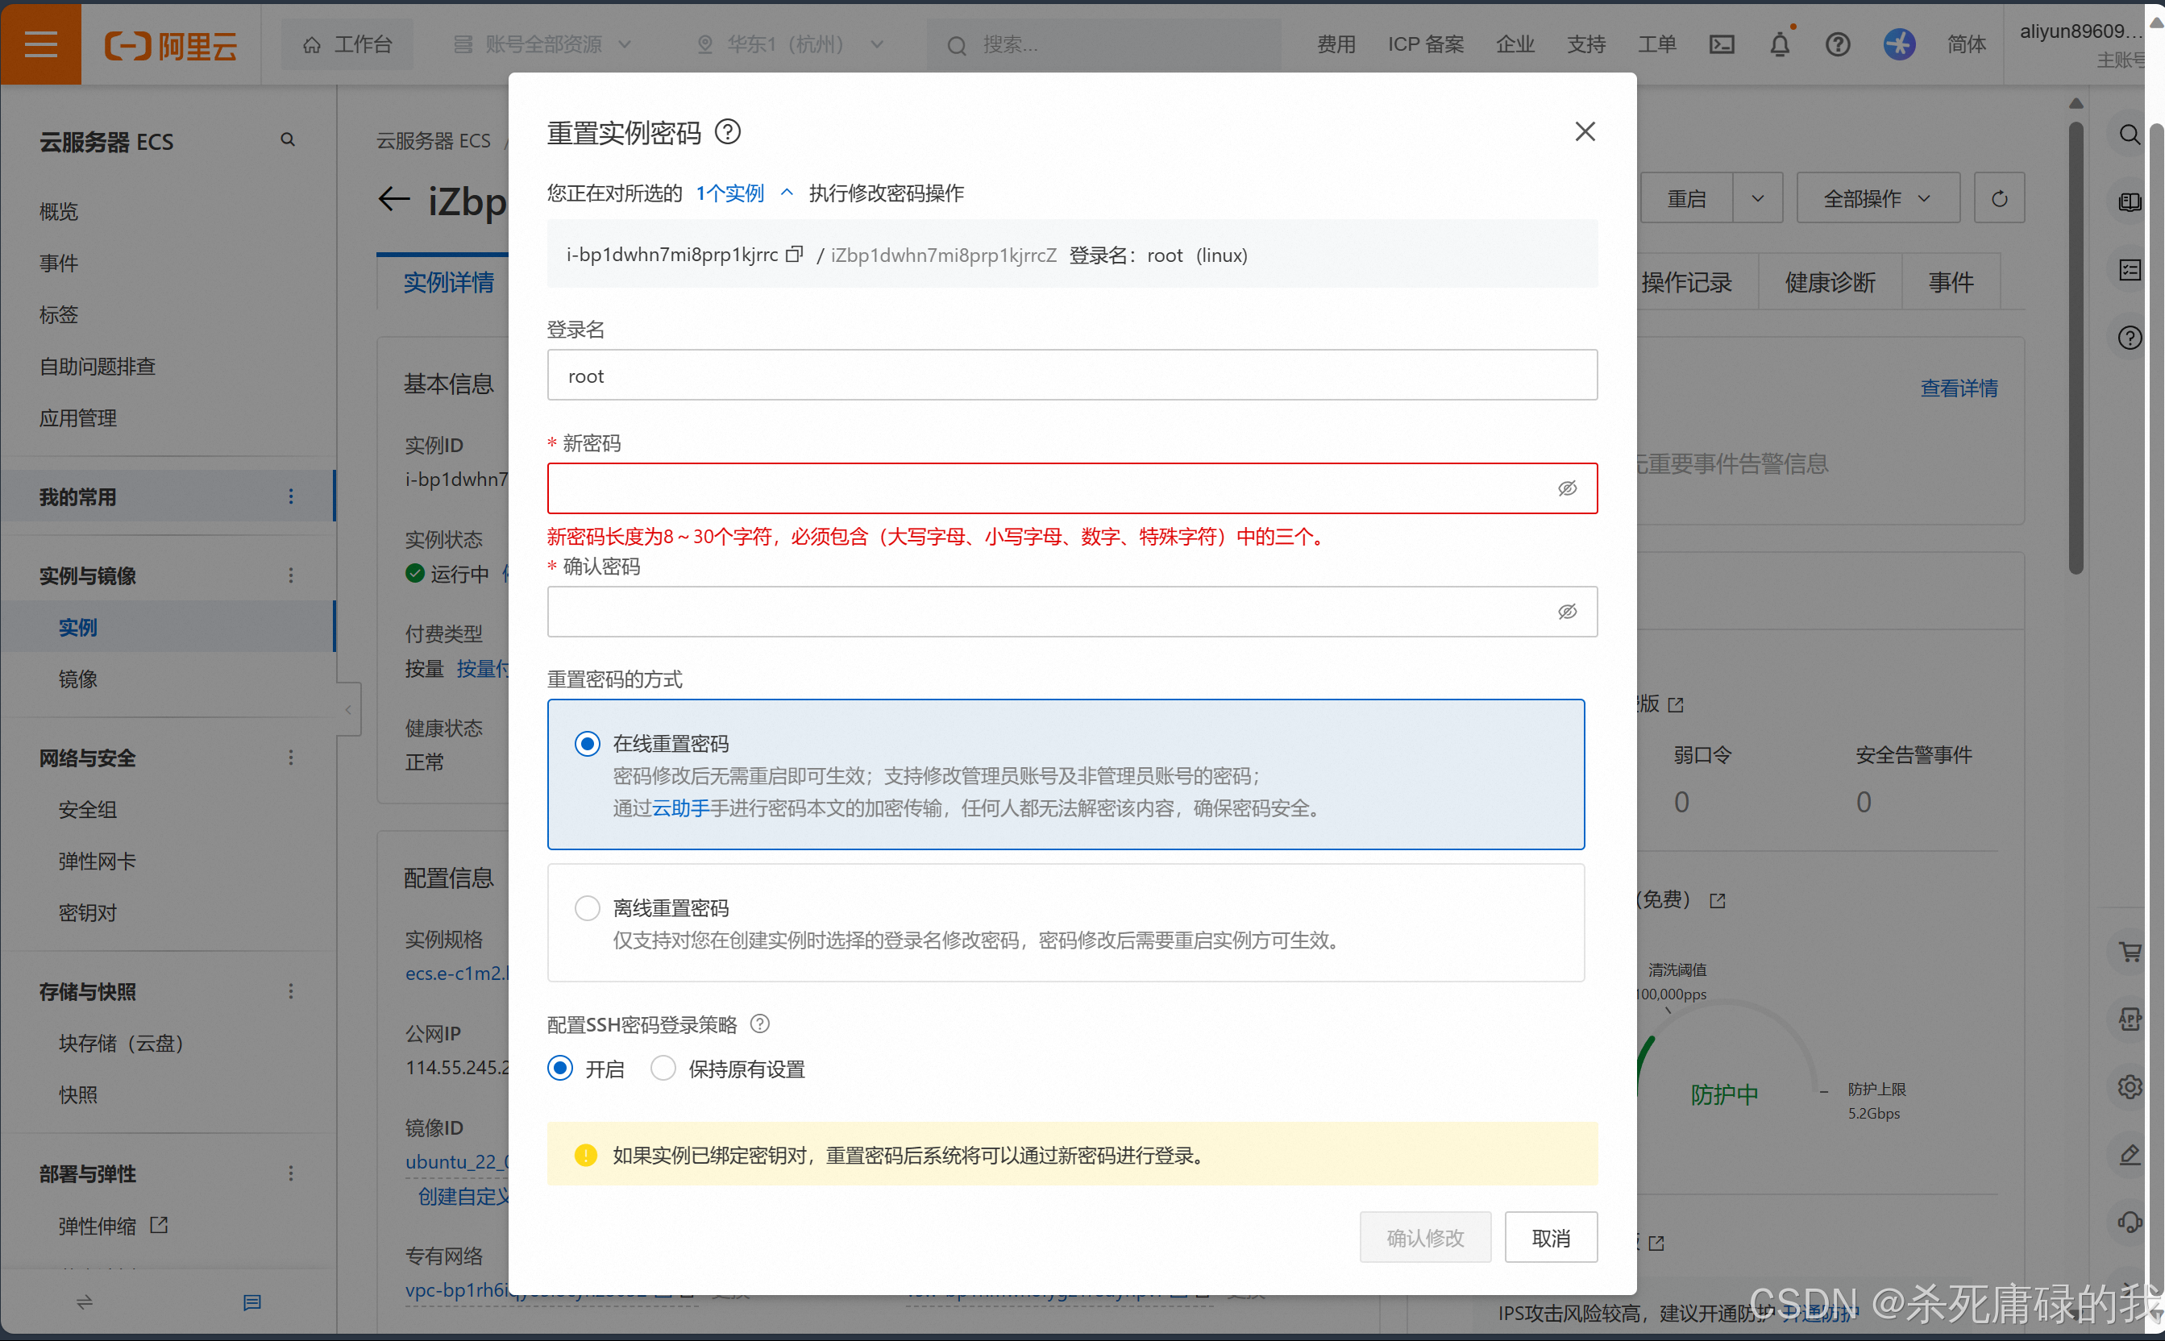The height and width of the screenshot is (1341, 2165).
Task: Open 安全组 in sidebar
Action: 88,810
